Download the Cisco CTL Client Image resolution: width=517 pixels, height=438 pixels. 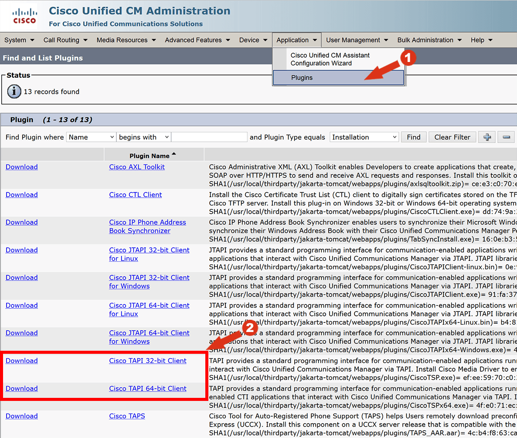[x=22, y=195]
